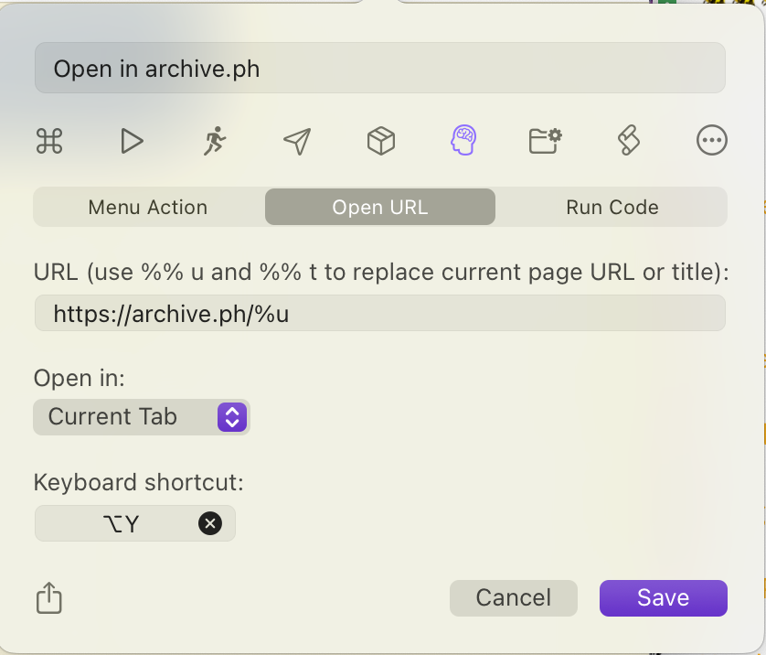The image size is (766, 655).
Task: Switch to the Menu Action tab
Action: point(148,207)
